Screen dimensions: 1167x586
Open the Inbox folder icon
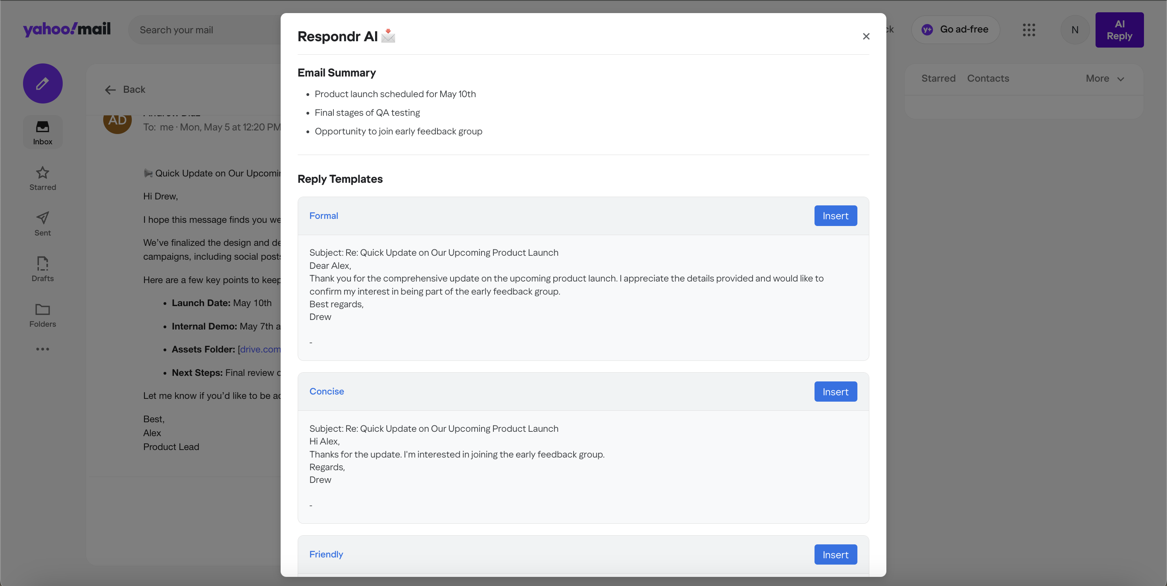pos(42,127)
